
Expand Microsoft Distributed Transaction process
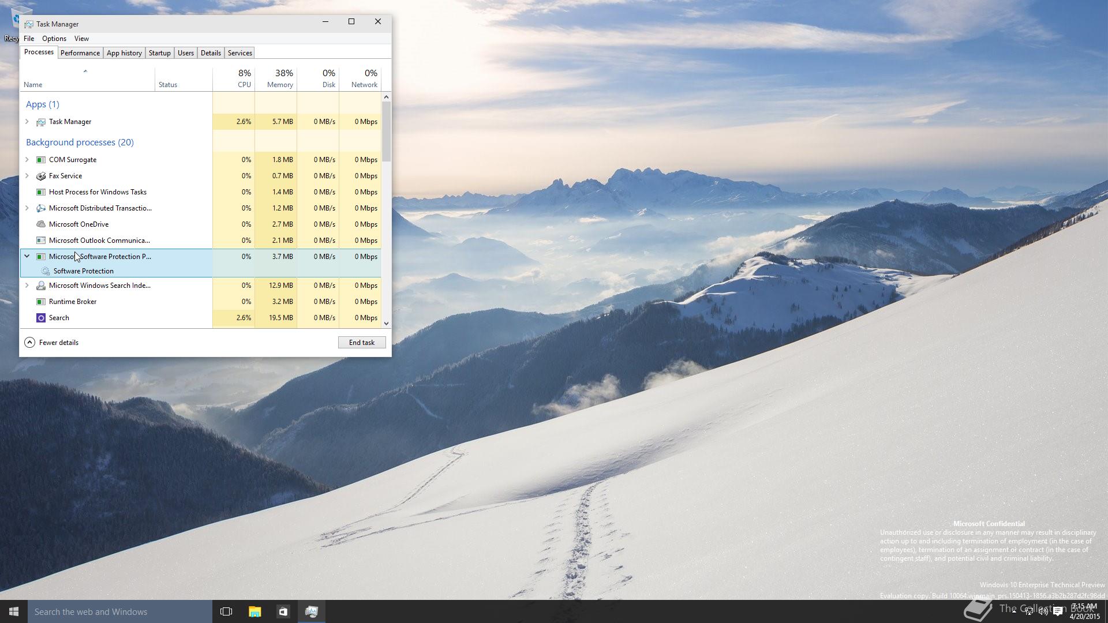(x=27, y=208)
